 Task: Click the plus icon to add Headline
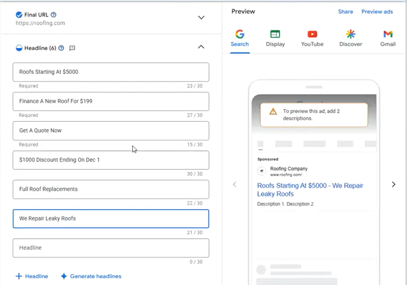click(x=19, y=276)
